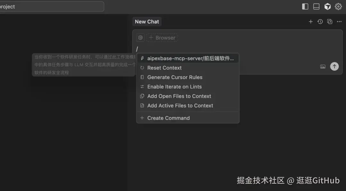Click the @ mention icon in chat input
Viewport: 346px width, 191px height.
point(140,37)
